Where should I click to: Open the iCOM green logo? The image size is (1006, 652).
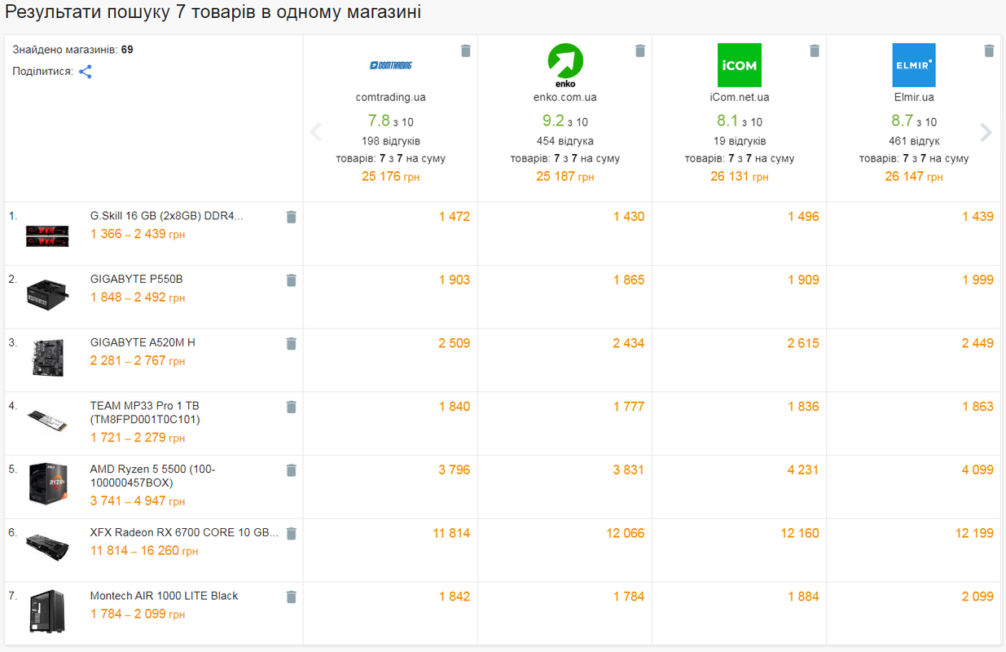click(740, 65)
